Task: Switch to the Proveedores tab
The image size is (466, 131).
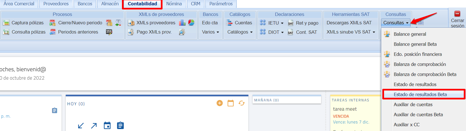Action: [56, 4]
